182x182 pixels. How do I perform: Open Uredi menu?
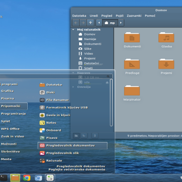[94, 16]
